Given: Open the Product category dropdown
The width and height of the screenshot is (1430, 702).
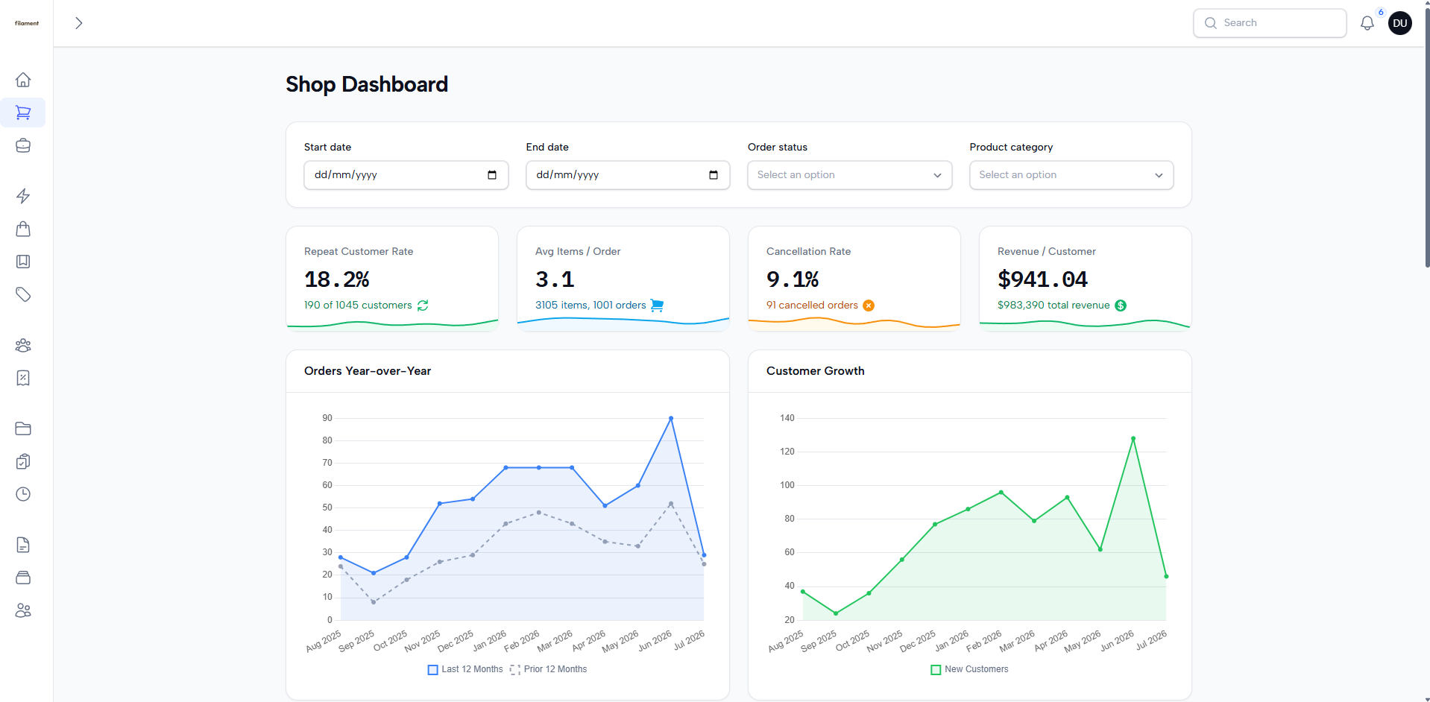Looking at the screenshot, I should tap(1071, 175).
